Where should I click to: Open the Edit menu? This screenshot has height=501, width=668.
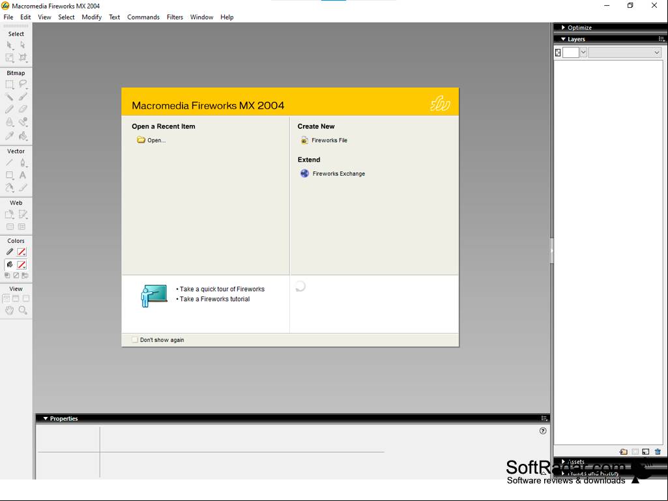[25, 18]
